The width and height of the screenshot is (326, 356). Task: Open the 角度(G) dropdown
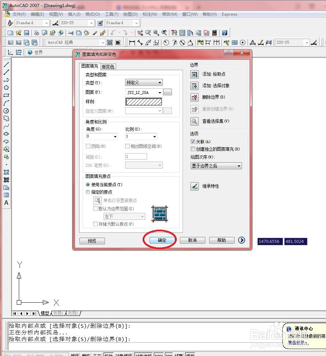click(101, 136)
